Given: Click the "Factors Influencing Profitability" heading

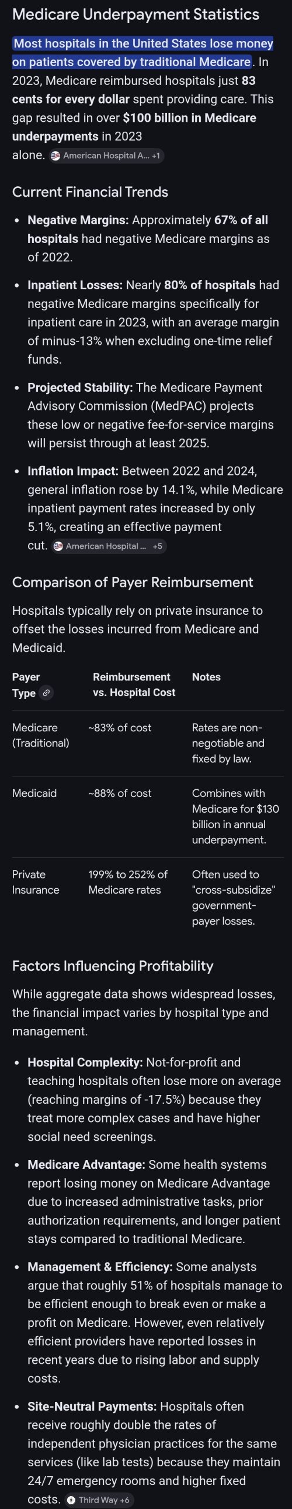Looking at the screenshot, I should pos(113,966).
